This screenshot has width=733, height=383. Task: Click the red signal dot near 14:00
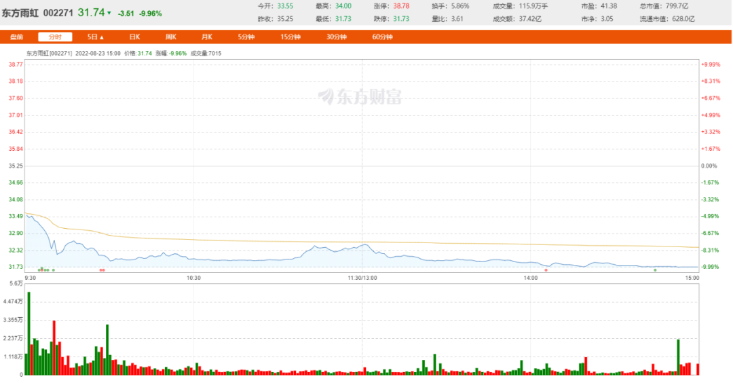click(546, 270)
